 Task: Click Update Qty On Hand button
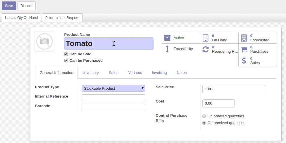21,18
